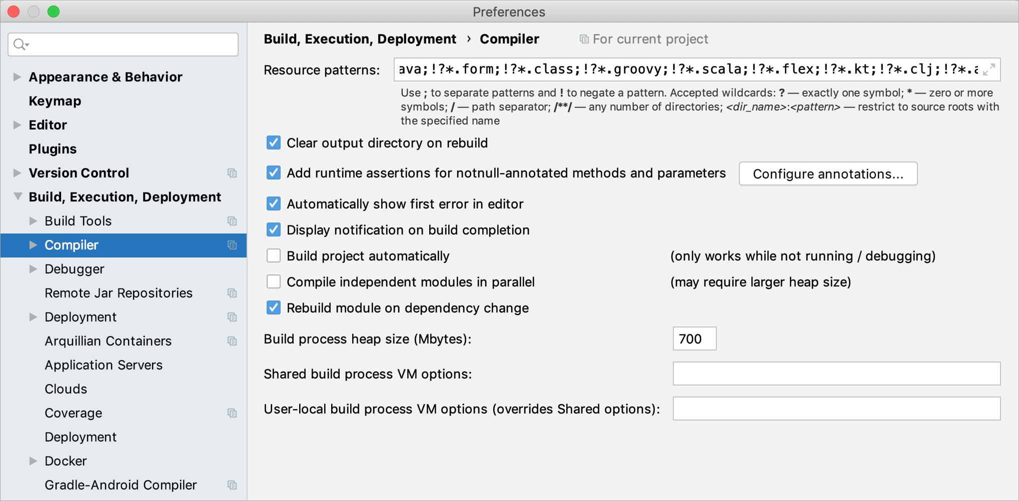Click project-level icon beside Build Tools

tap(232, 221)
